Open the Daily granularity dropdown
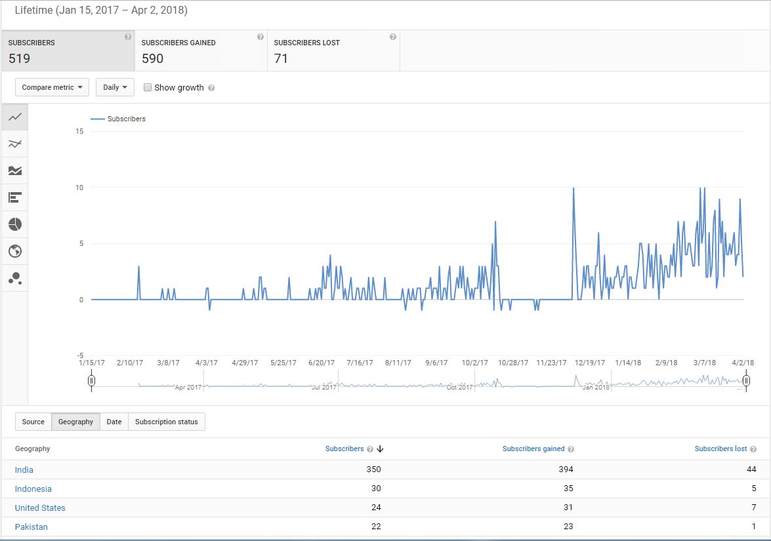 pos(115,87)
